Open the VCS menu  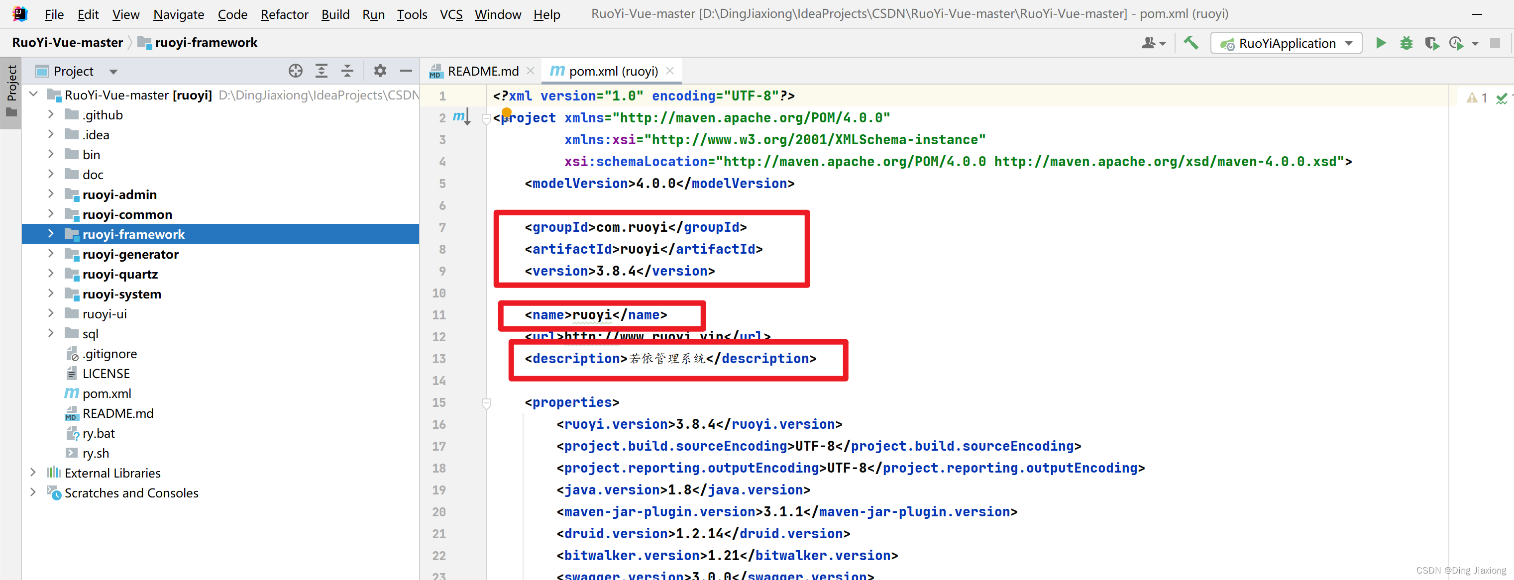click(x=451, y=14)
